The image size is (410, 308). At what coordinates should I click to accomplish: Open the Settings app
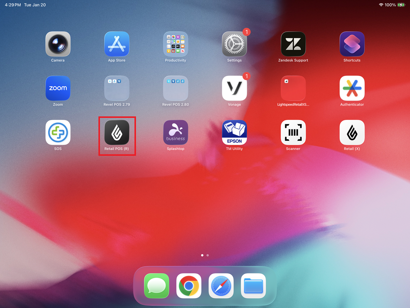[x=234, y=44]
